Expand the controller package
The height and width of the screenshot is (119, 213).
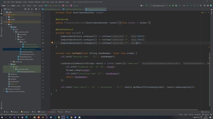pyautogui.click(x=16, y=34)
